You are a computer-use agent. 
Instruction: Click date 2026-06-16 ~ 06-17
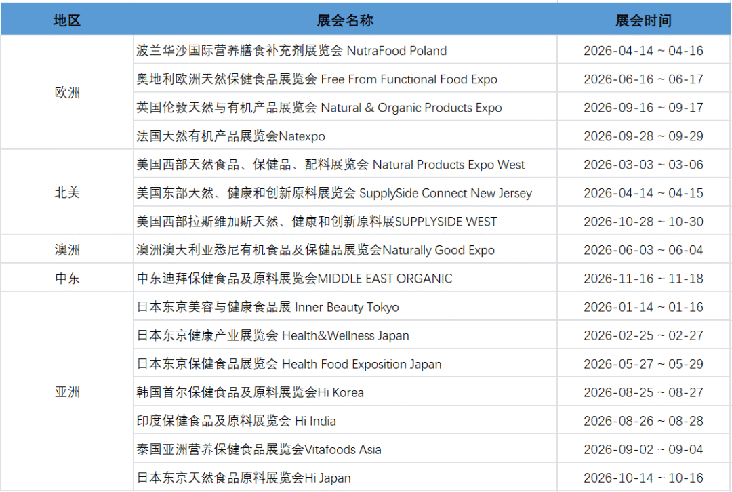coord(643,79)
